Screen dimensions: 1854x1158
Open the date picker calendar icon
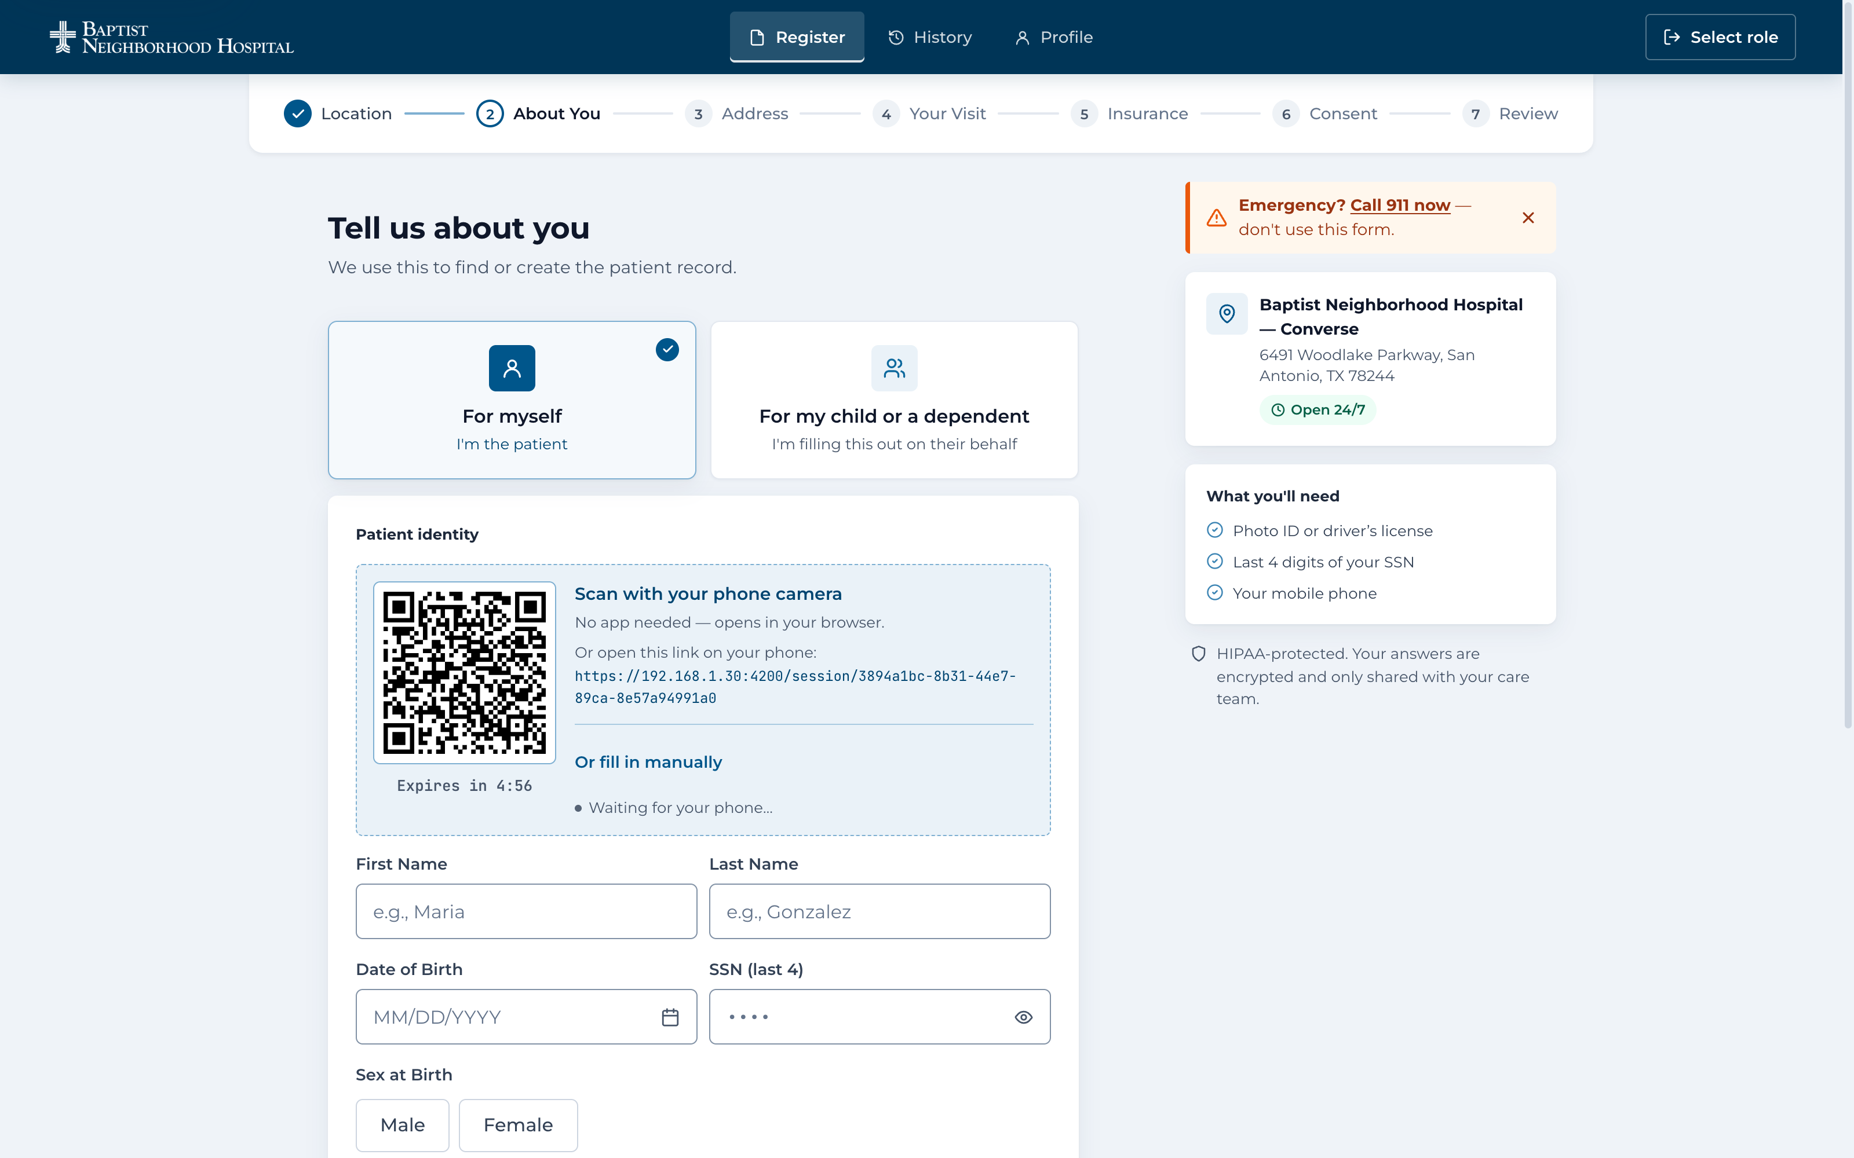[x=670, y=1017]
